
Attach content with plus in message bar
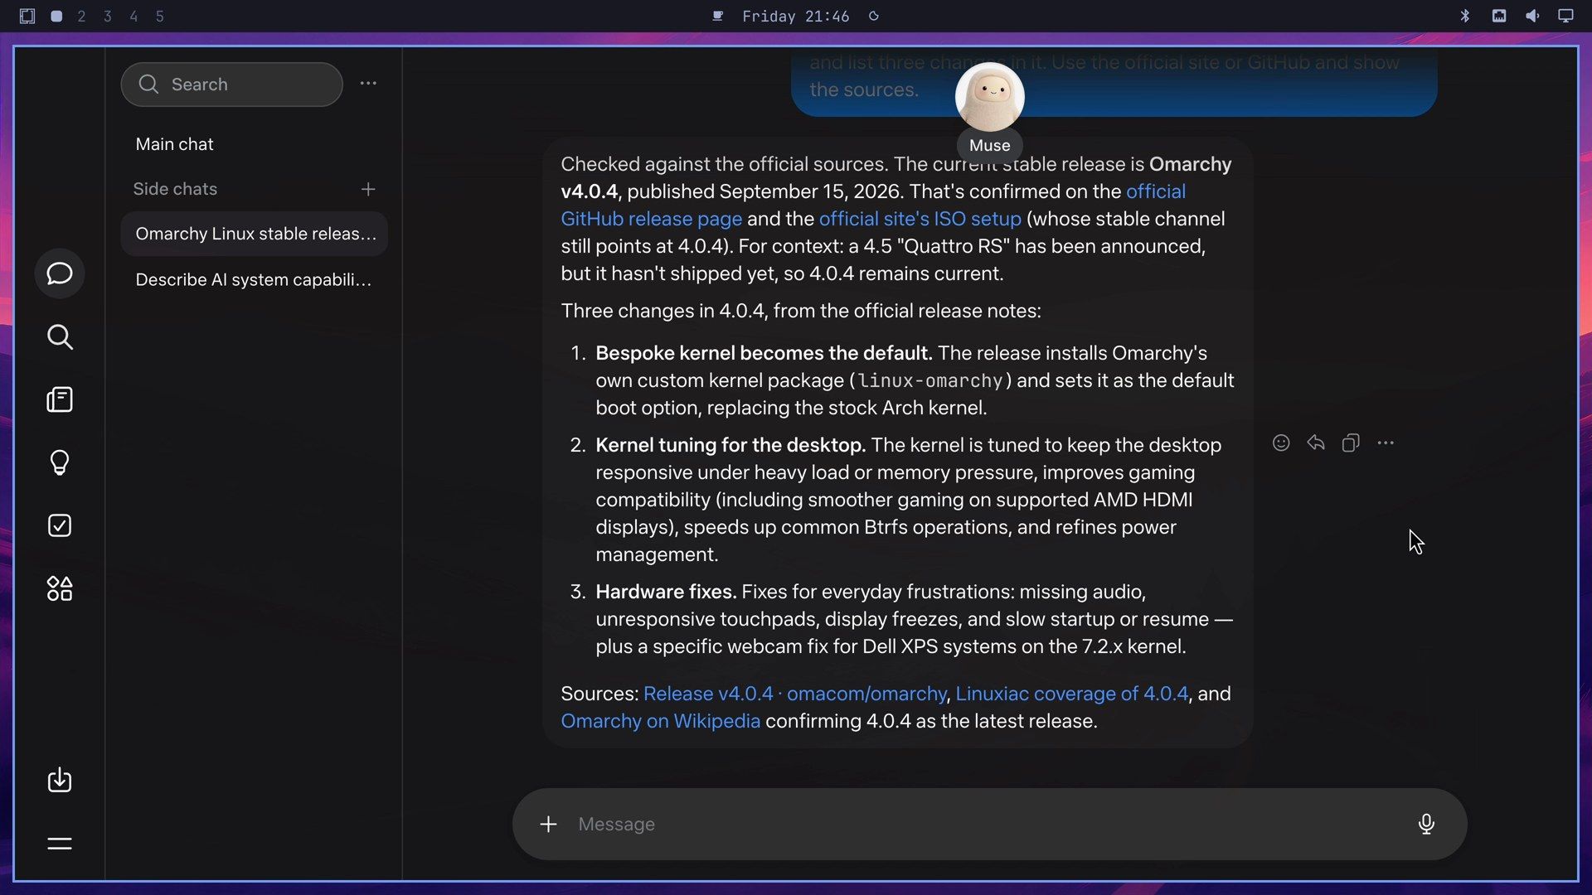click(548, 825)
